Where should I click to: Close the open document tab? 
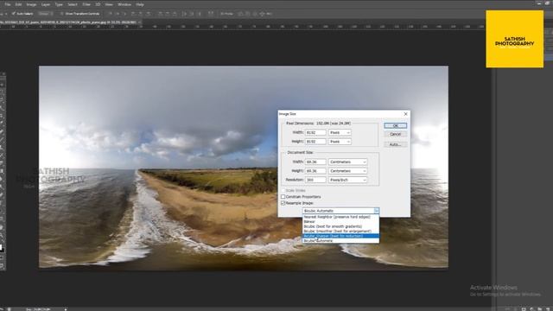[x=139, y=22]
